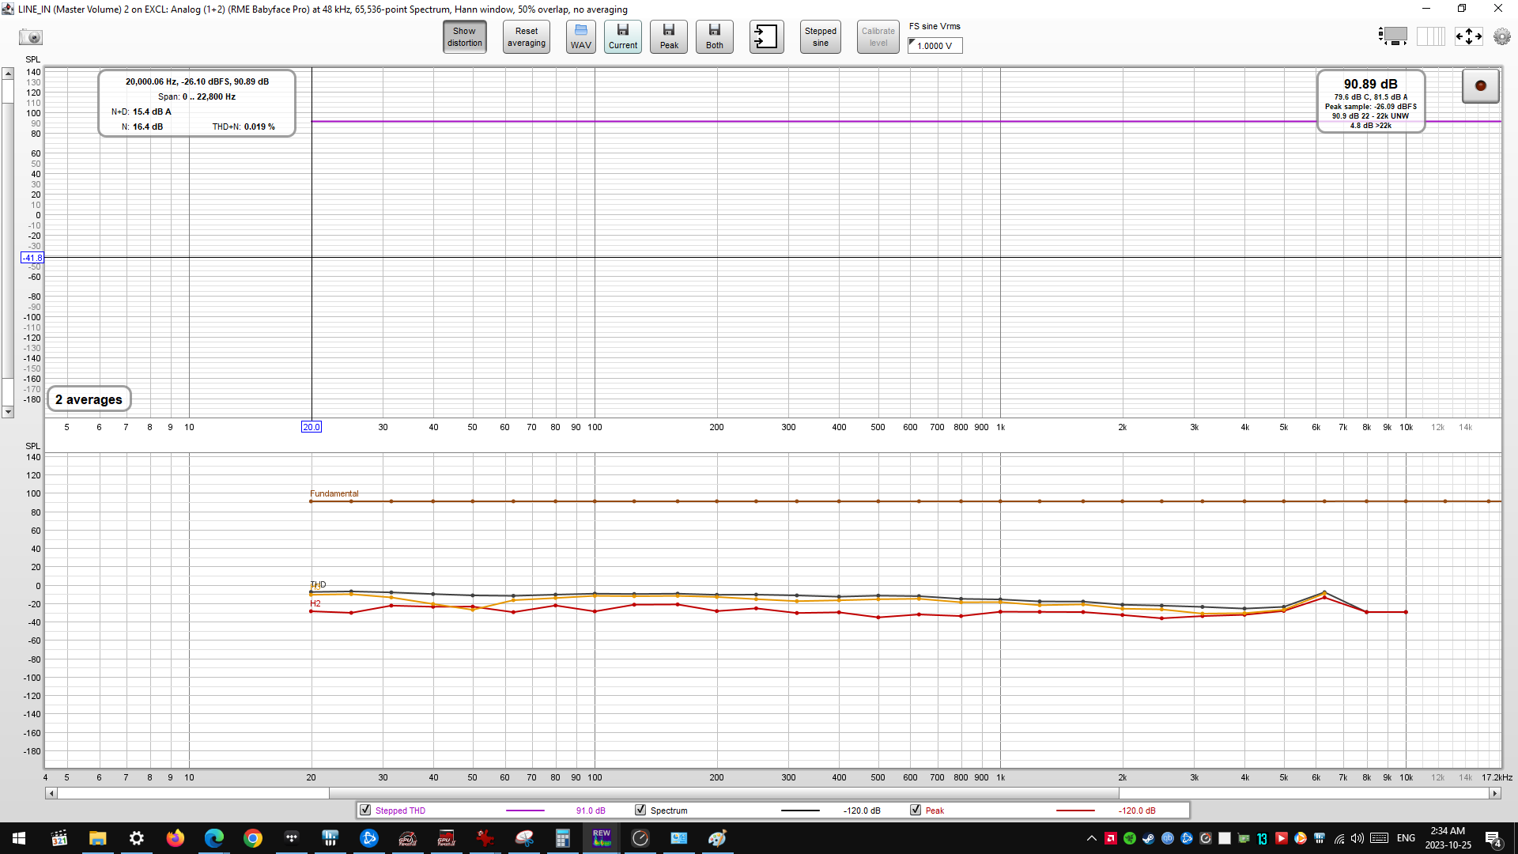Start recording with the red record button

(1481, 85)
